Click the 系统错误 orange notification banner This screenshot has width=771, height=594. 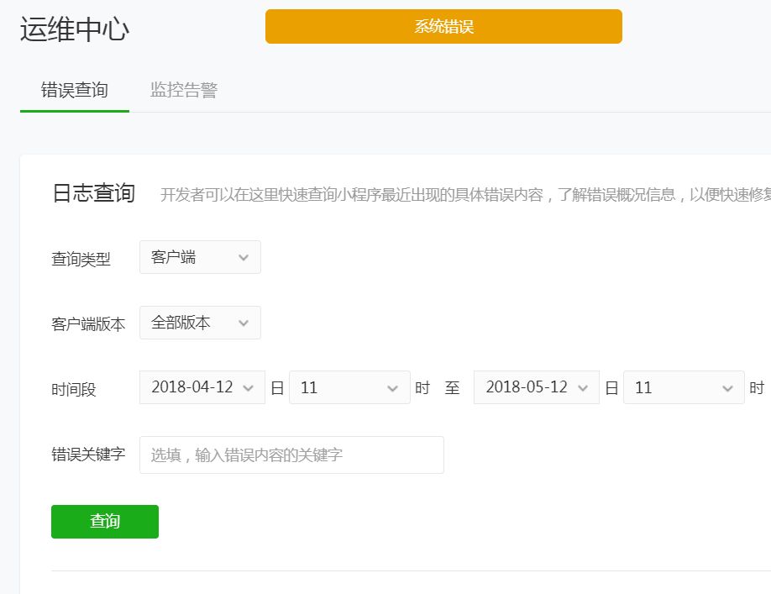(443, 27)
